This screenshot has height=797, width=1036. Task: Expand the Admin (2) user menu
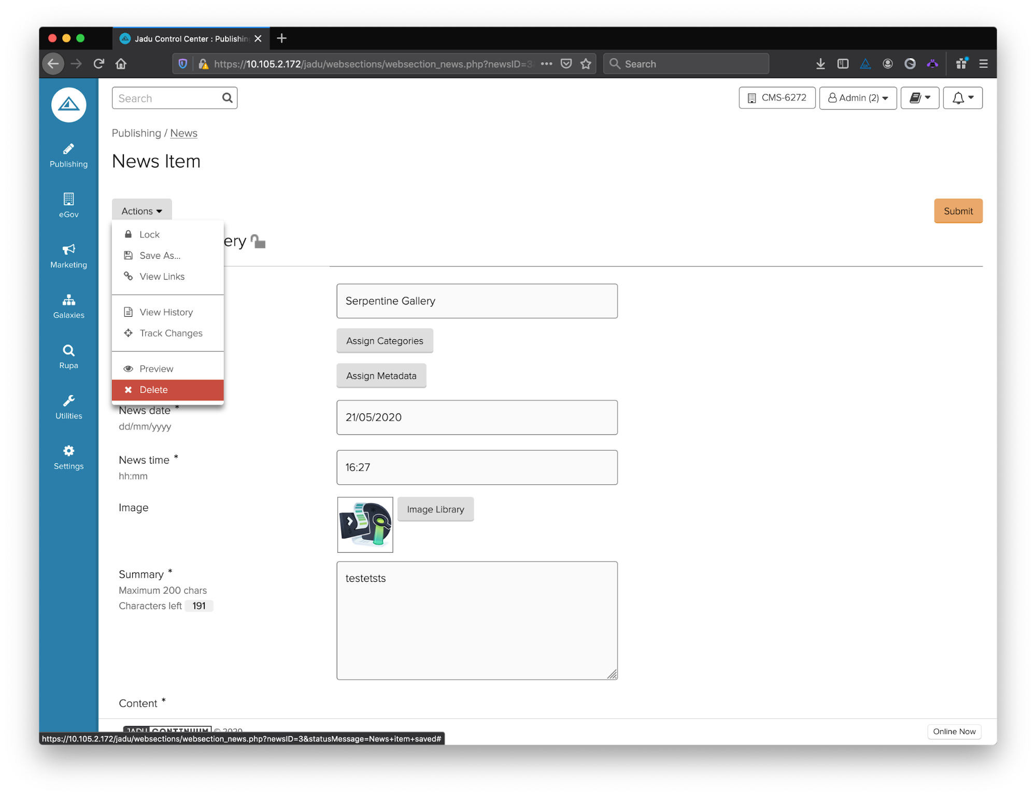tap(858, 98)
